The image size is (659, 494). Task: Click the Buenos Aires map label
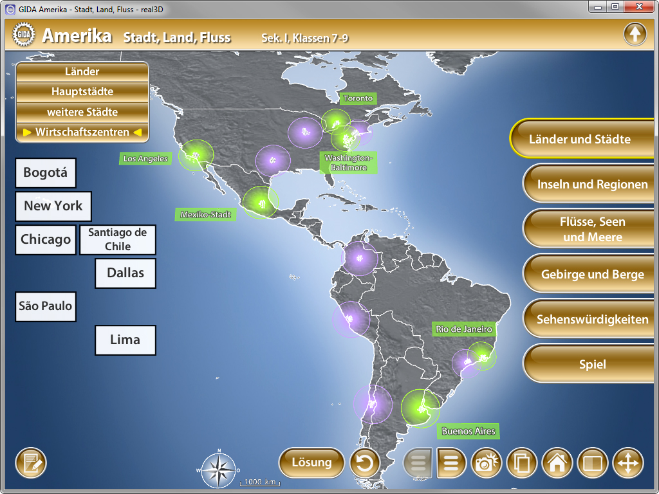pos(468,431)
